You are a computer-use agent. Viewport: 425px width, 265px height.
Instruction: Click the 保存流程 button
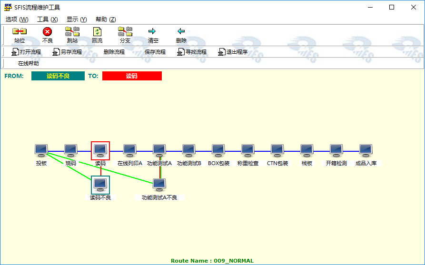[155, 52]
